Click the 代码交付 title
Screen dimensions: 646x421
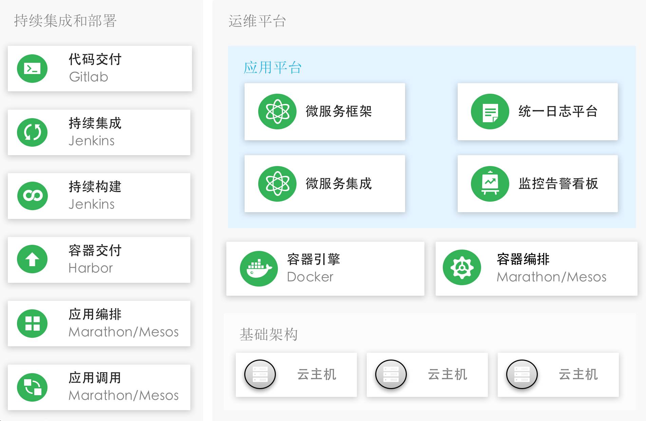click(95, 59)
